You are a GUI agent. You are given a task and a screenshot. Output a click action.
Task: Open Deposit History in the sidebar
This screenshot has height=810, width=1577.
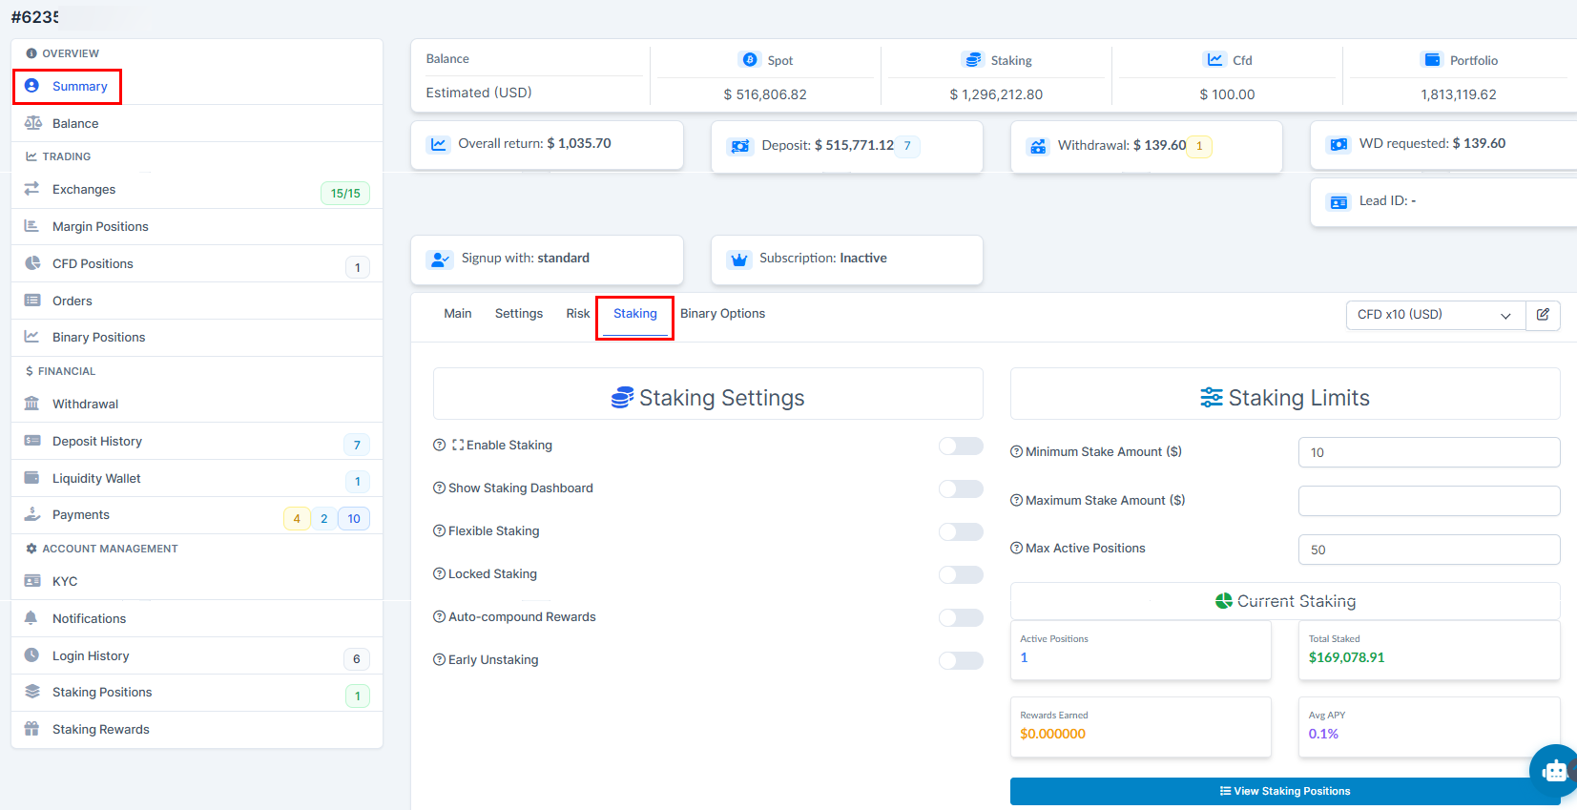click(97, 441)
